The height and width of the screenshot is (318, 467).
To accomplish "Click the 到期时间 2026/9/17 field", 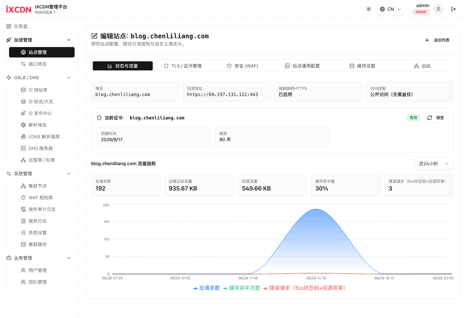I will coord(154,137).
